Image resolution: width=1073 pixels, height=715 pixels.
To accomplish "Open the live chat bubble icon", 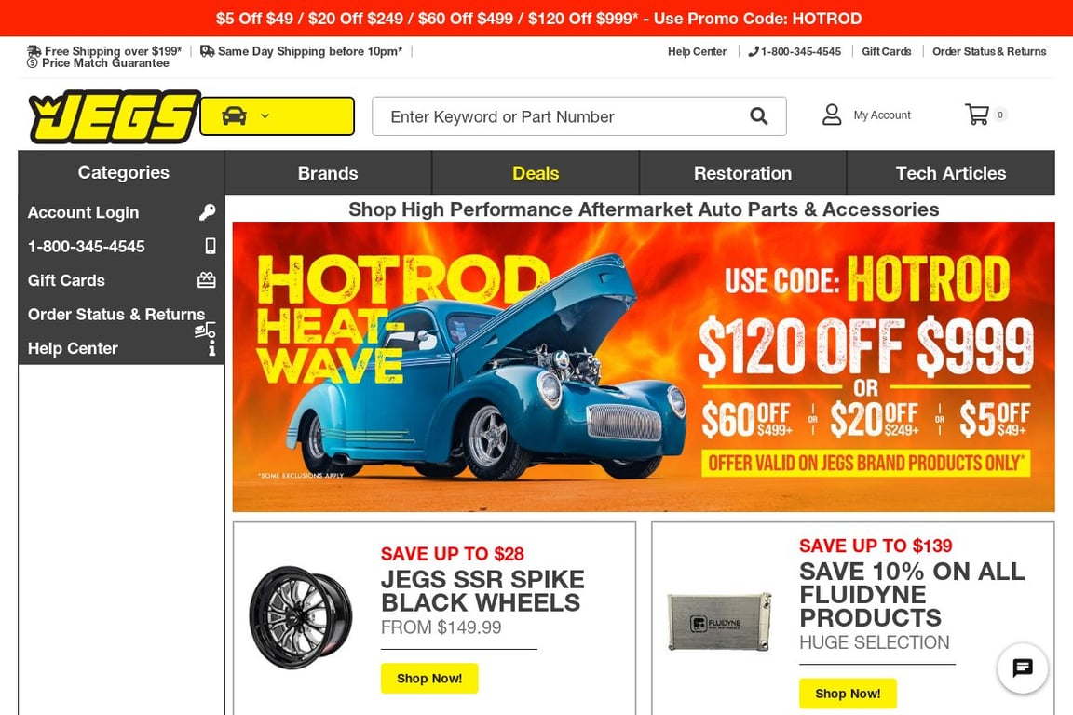I will [1023, 668].
